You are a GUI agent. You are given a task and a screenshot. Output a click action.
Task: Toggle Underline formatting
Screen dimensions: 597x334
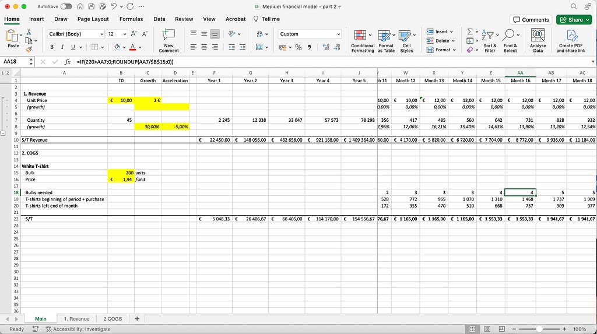point(73,47)
